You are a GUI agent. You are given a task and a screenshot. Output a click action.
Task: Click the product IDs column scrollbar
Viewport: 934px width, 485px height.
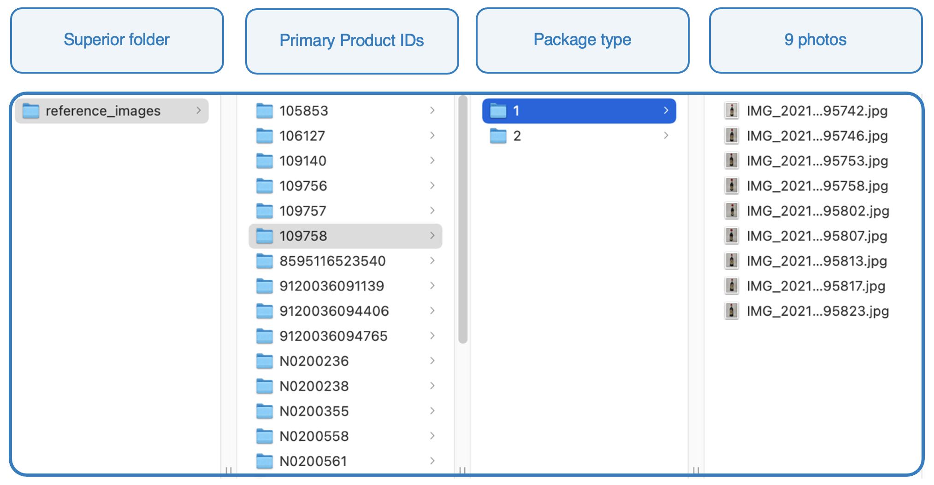pos(463,219)
